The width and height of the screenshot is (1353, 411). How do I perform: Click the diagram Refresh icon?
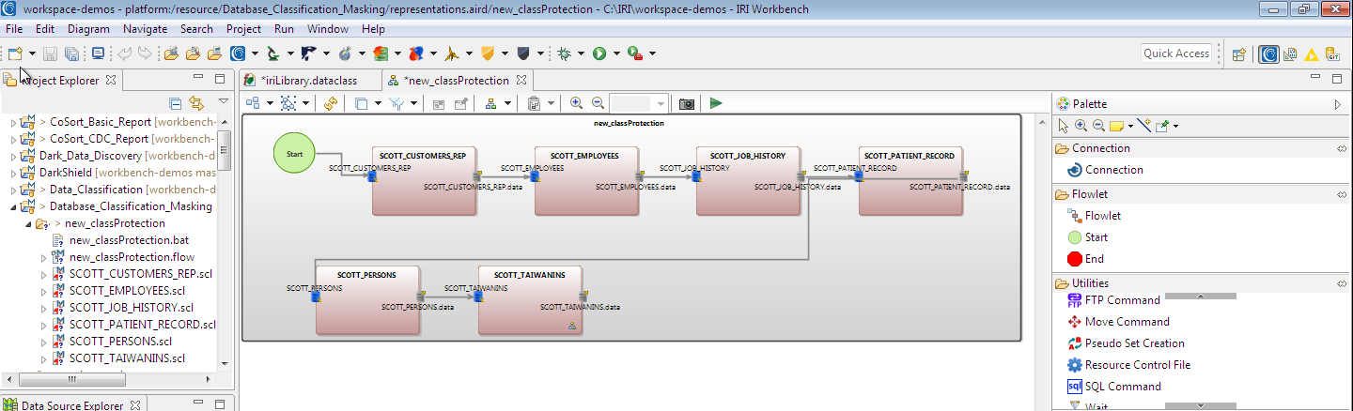pos(331,103)
